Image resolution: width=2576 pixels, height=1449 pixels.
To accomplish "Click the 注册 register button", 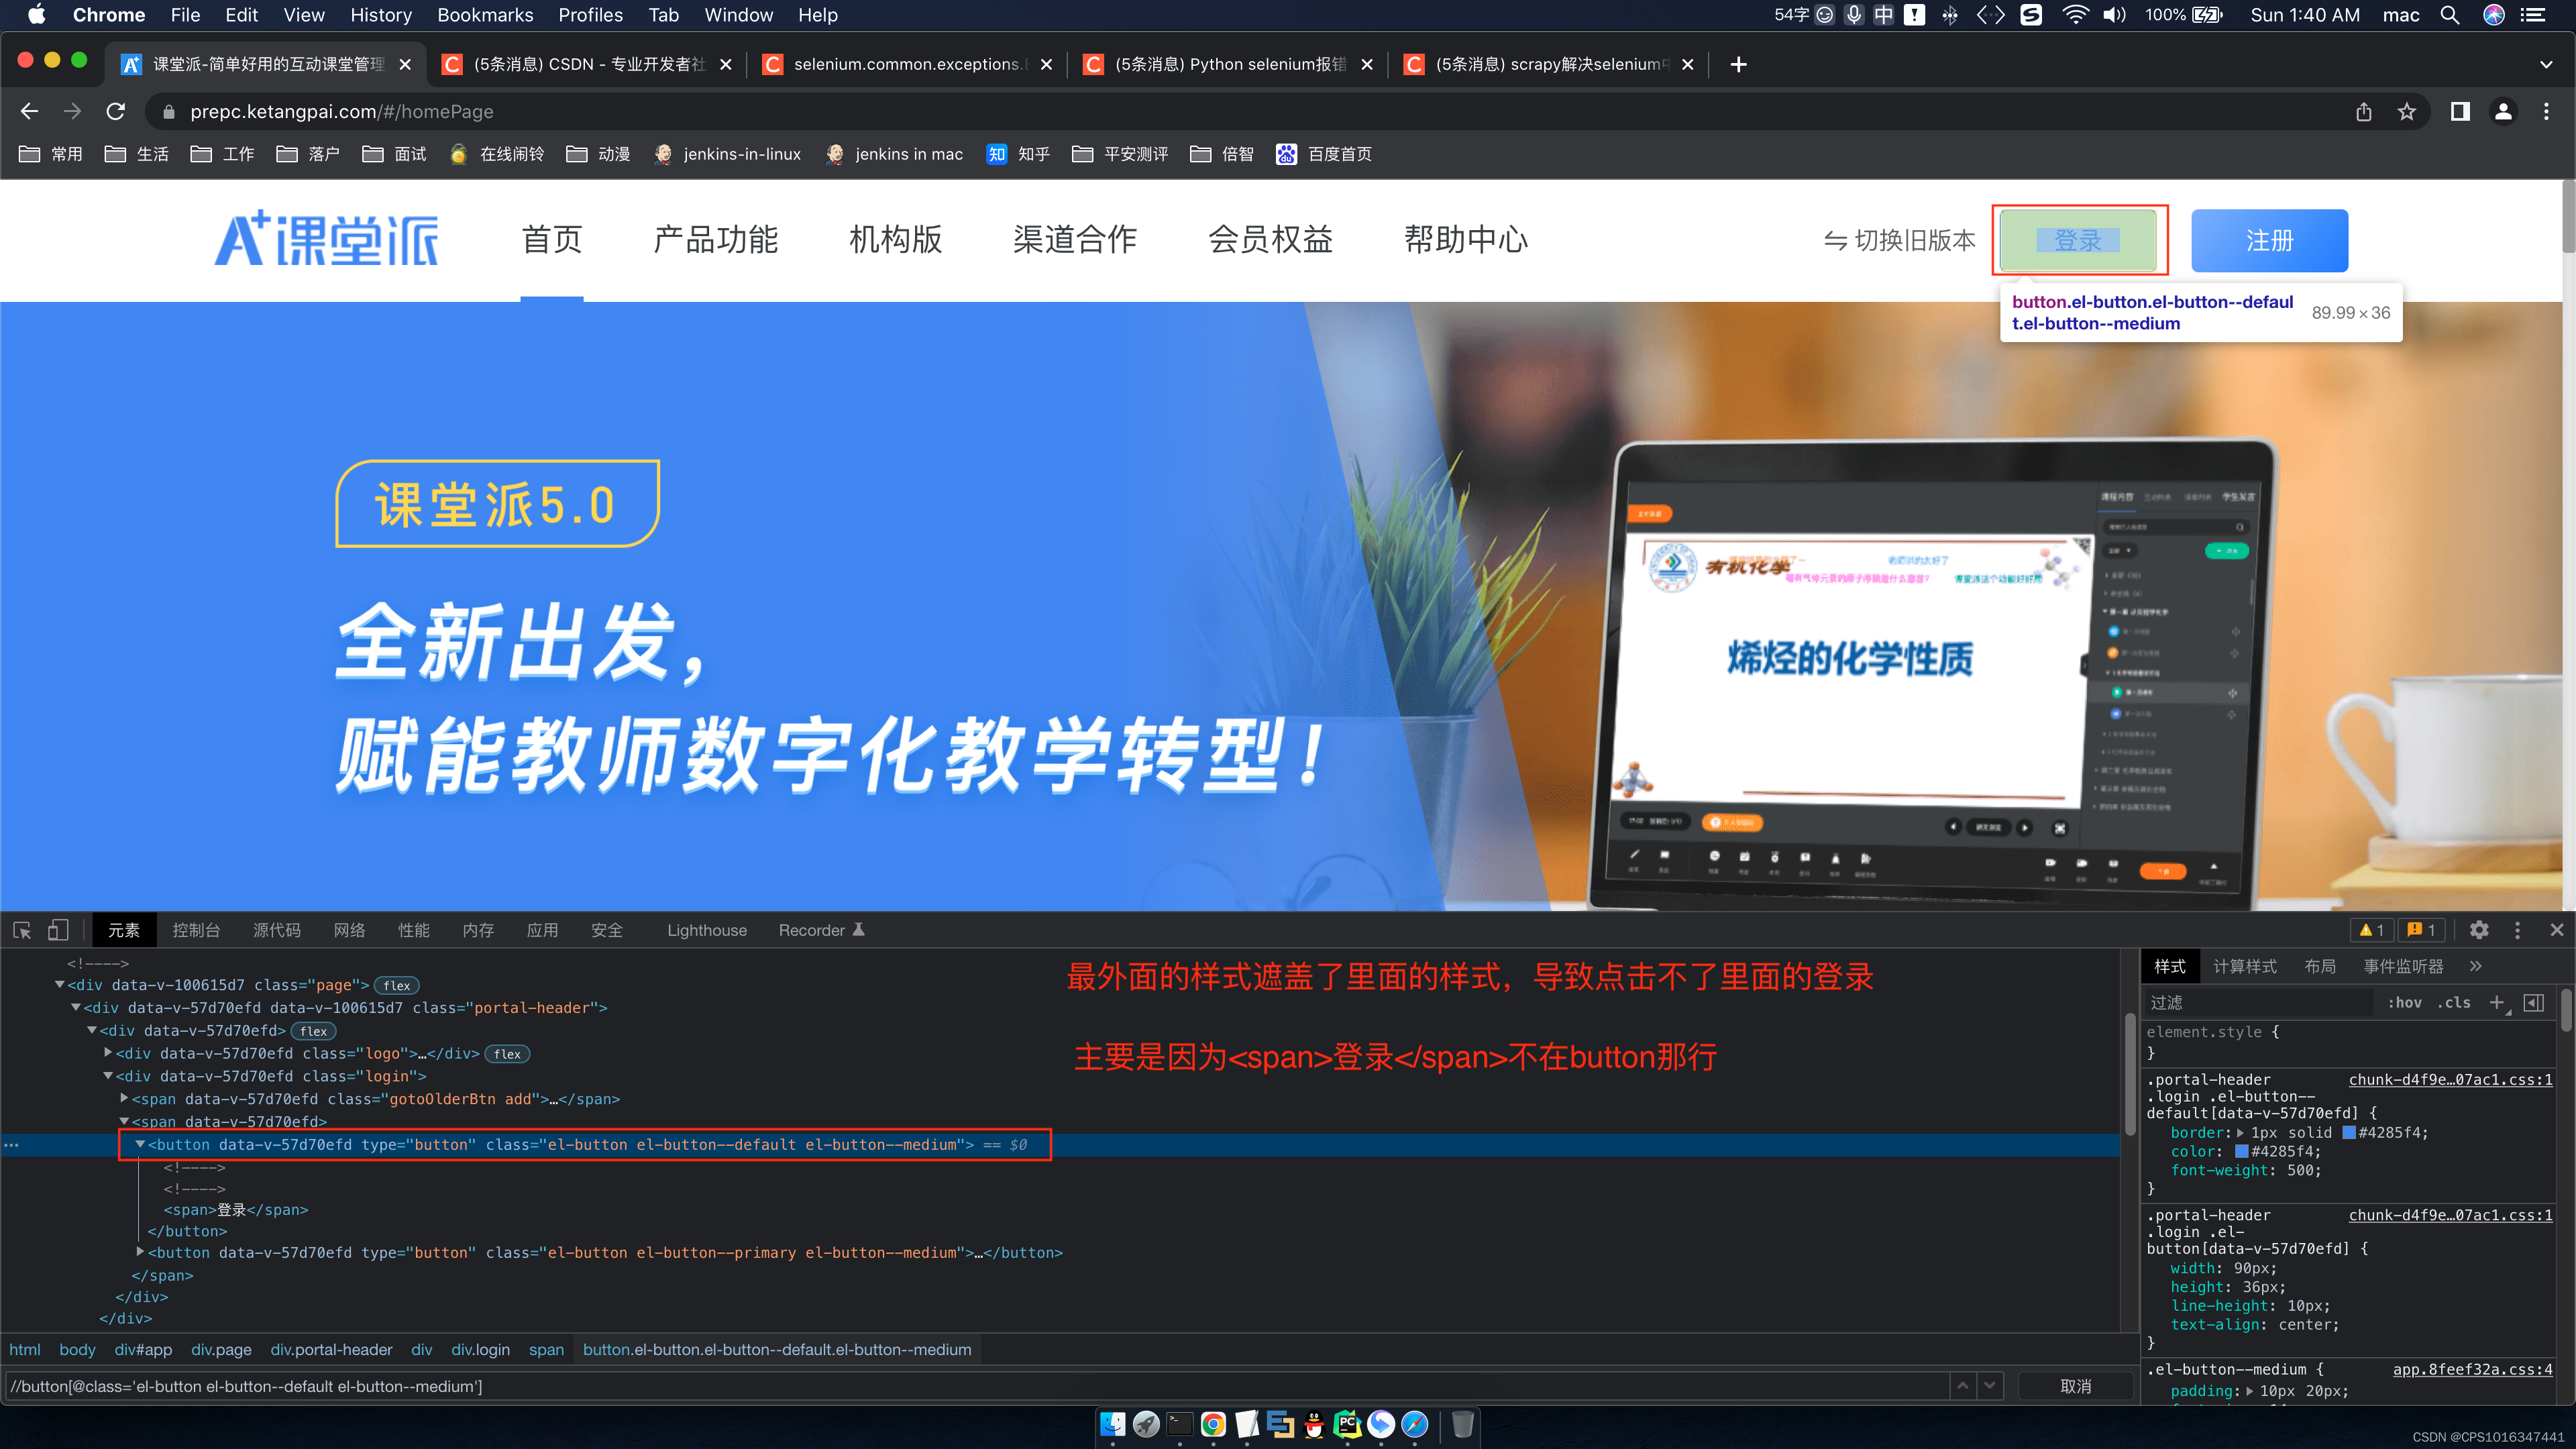I will point(2269,240).
